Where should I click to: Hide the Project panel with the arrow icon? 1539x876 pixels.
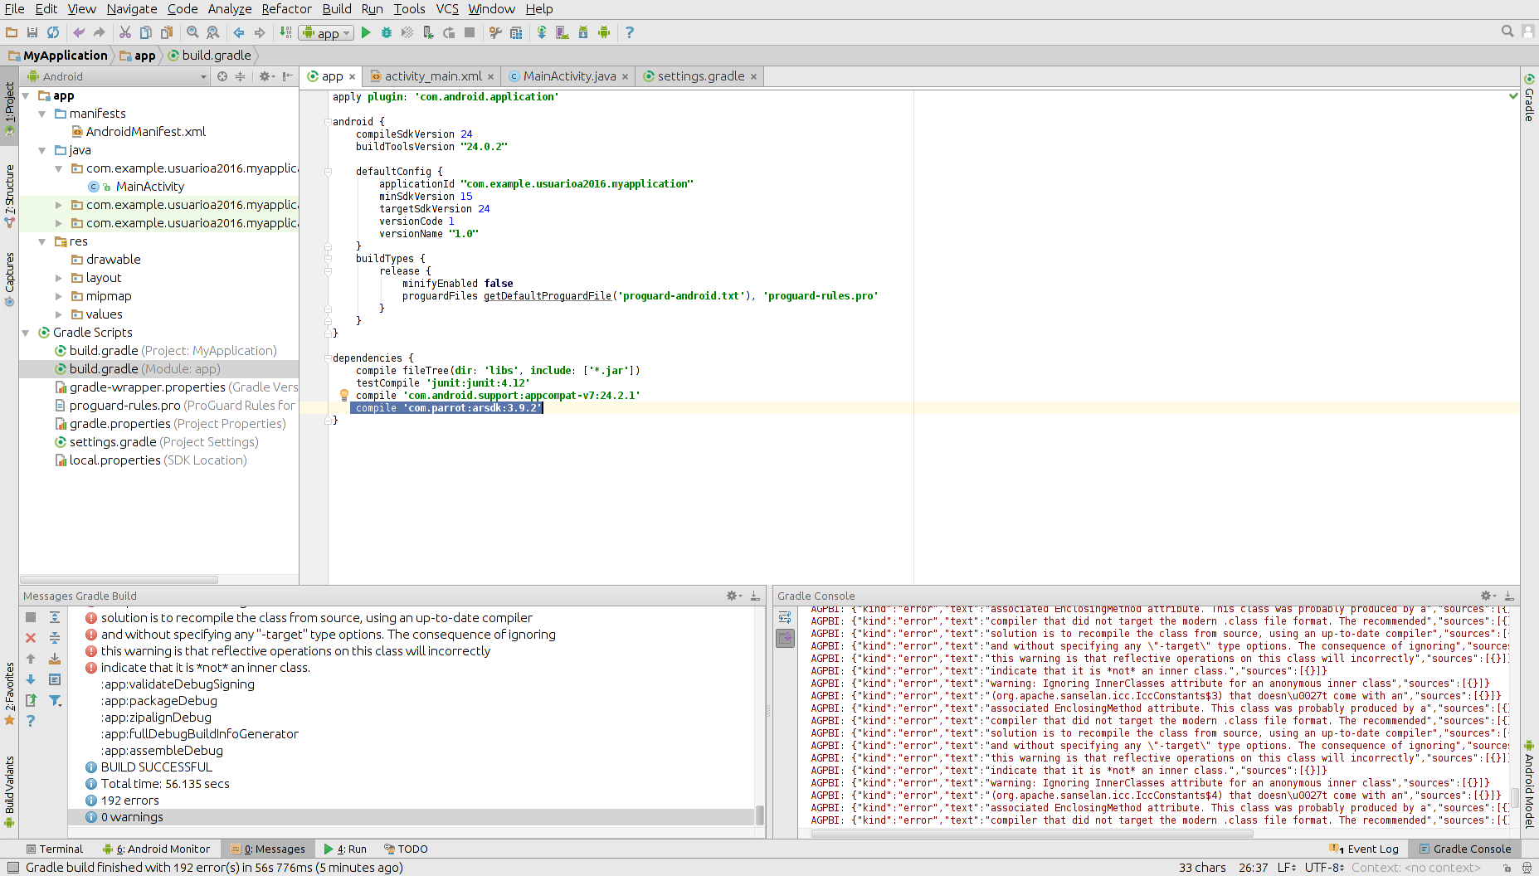point(288,76)
